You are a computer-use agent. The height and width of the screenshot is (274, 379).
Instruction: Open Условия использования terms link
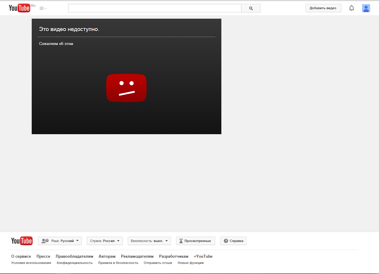coord(31,263)
